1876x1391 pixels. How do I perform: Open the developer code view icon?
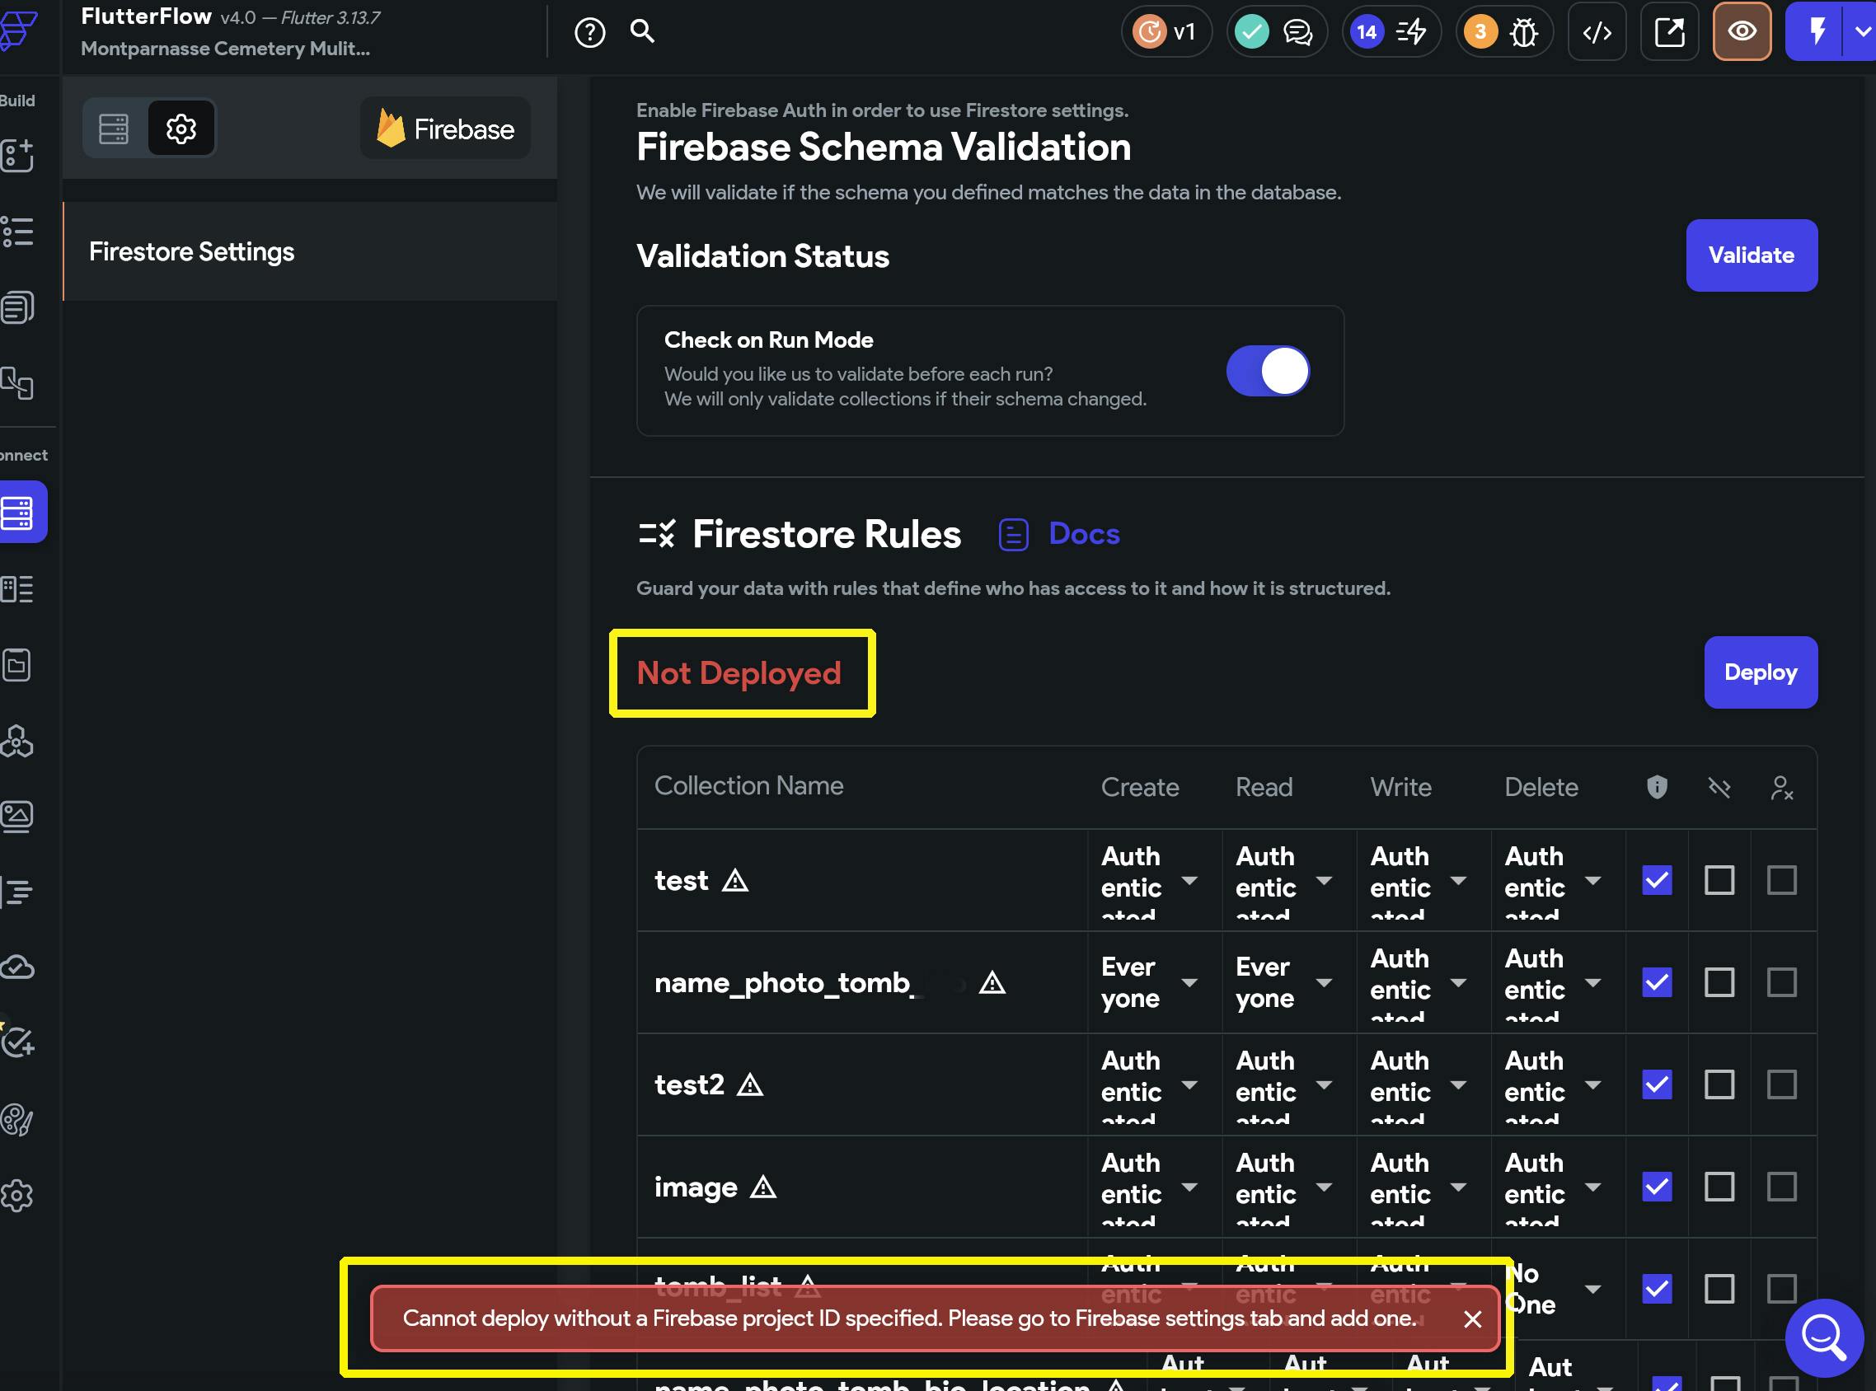[x=1597, y=33]
